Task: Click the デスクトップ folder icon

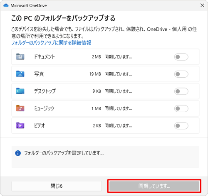Action: pyautogui.click(x=20, y=91)
